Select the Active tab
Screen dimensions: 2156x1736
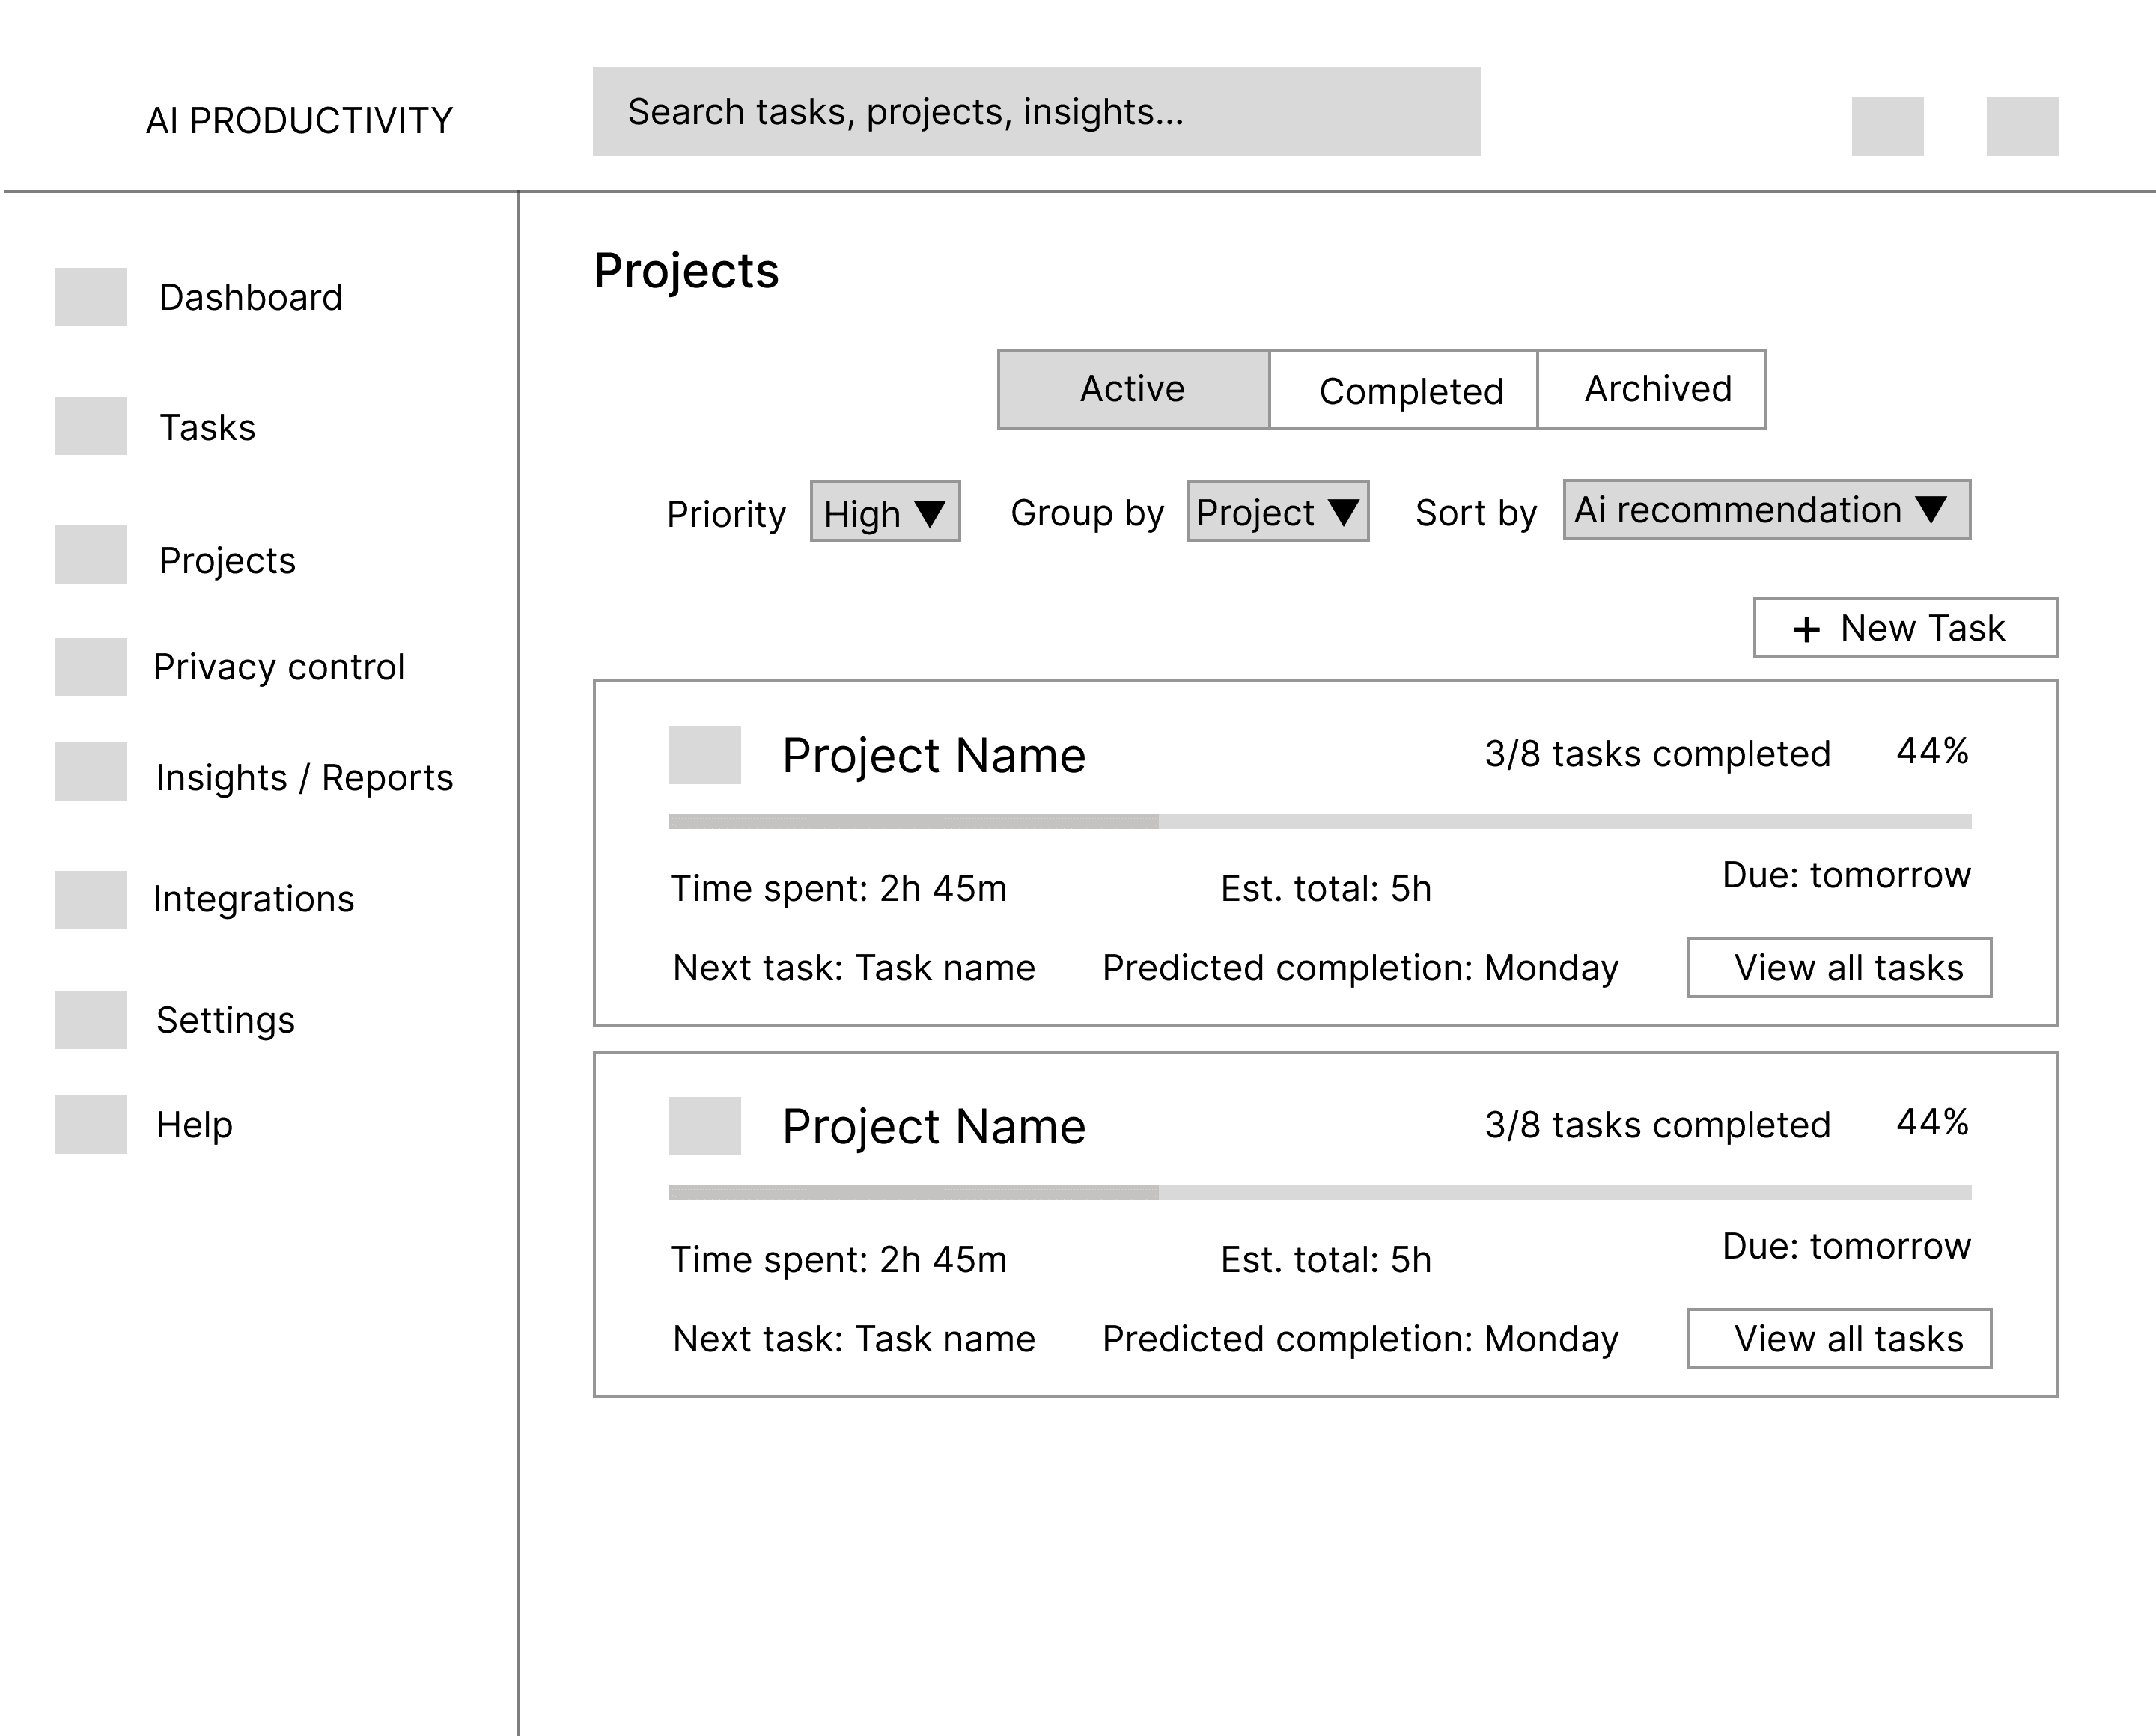point(1133,390)
